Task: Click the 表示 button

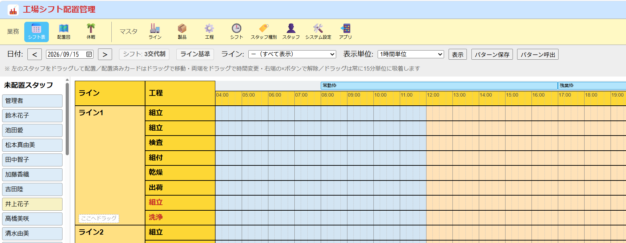Action: point(457,54)
